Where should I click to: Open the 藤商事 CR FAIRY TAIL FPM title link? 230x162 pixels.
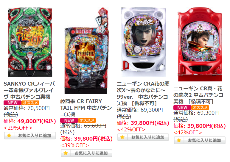[x=86, y=108]
